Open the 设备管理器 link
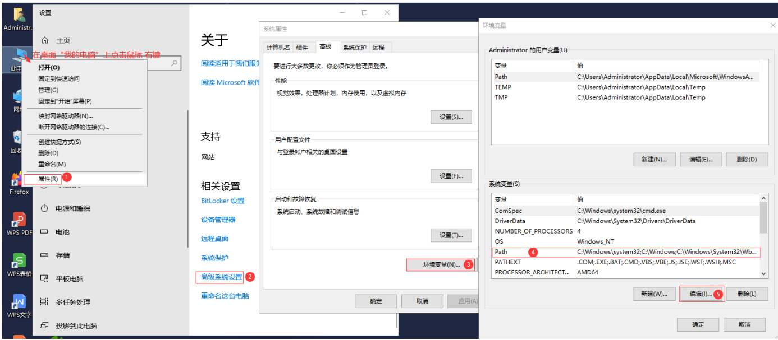This screenshot has height=340, width=778. pos(220,220)
